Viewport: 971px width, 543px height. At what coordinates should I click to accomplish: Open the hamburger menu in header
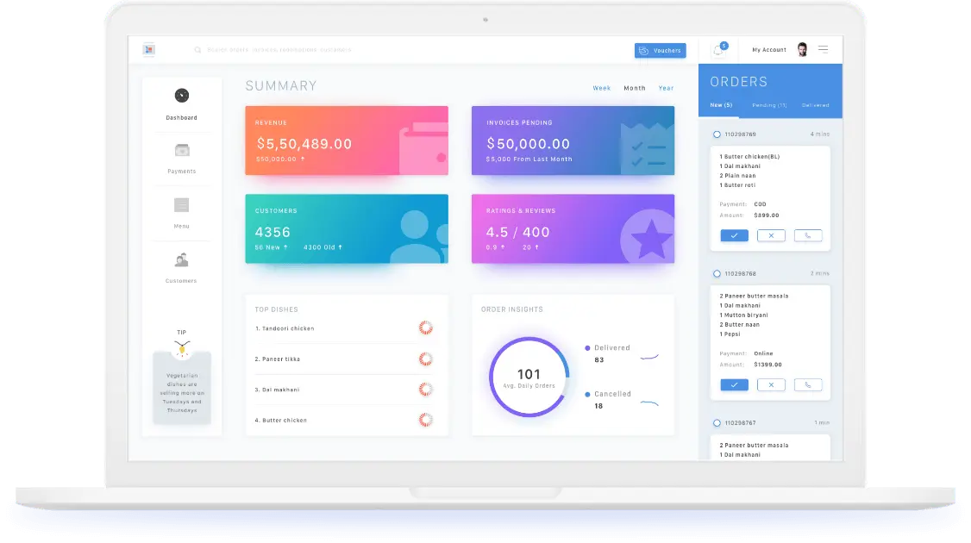[823, 50]
